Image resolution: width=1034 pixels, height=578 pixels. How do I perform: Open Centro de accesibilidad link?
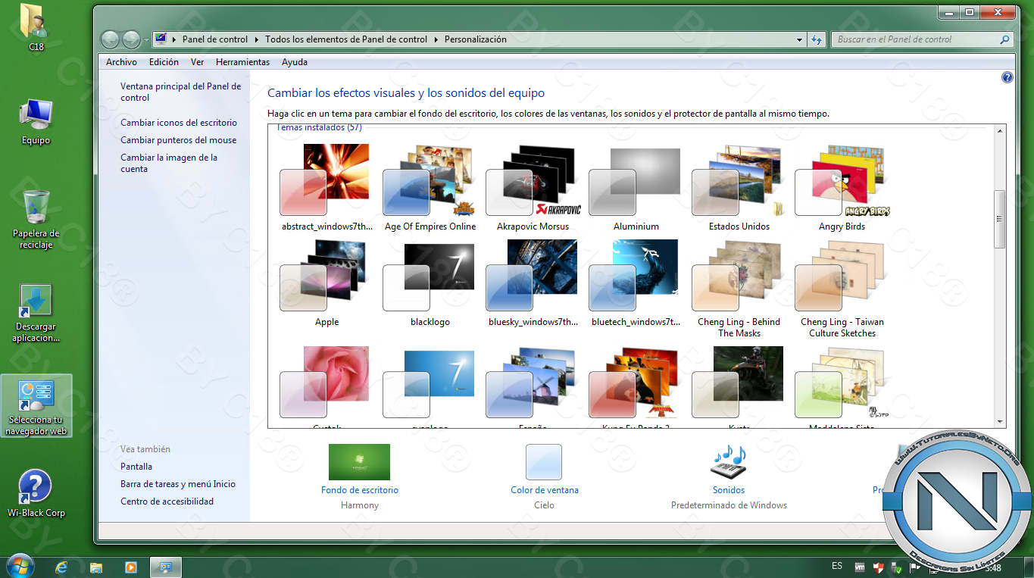(167, 501)
